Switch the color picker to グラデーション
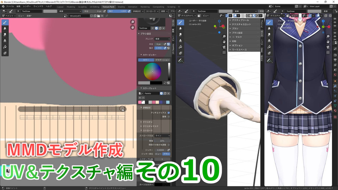 tap(162, 60)
